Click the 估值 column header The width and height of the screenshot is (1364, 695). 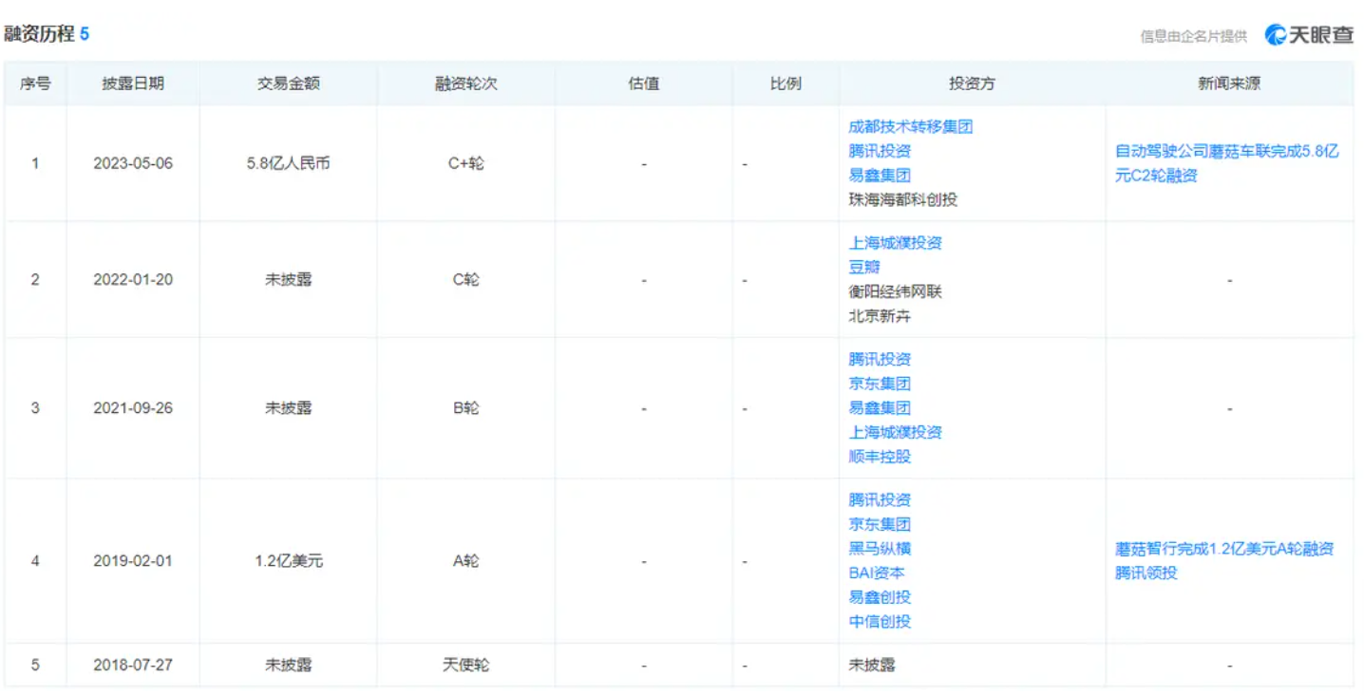pos(644,84)
